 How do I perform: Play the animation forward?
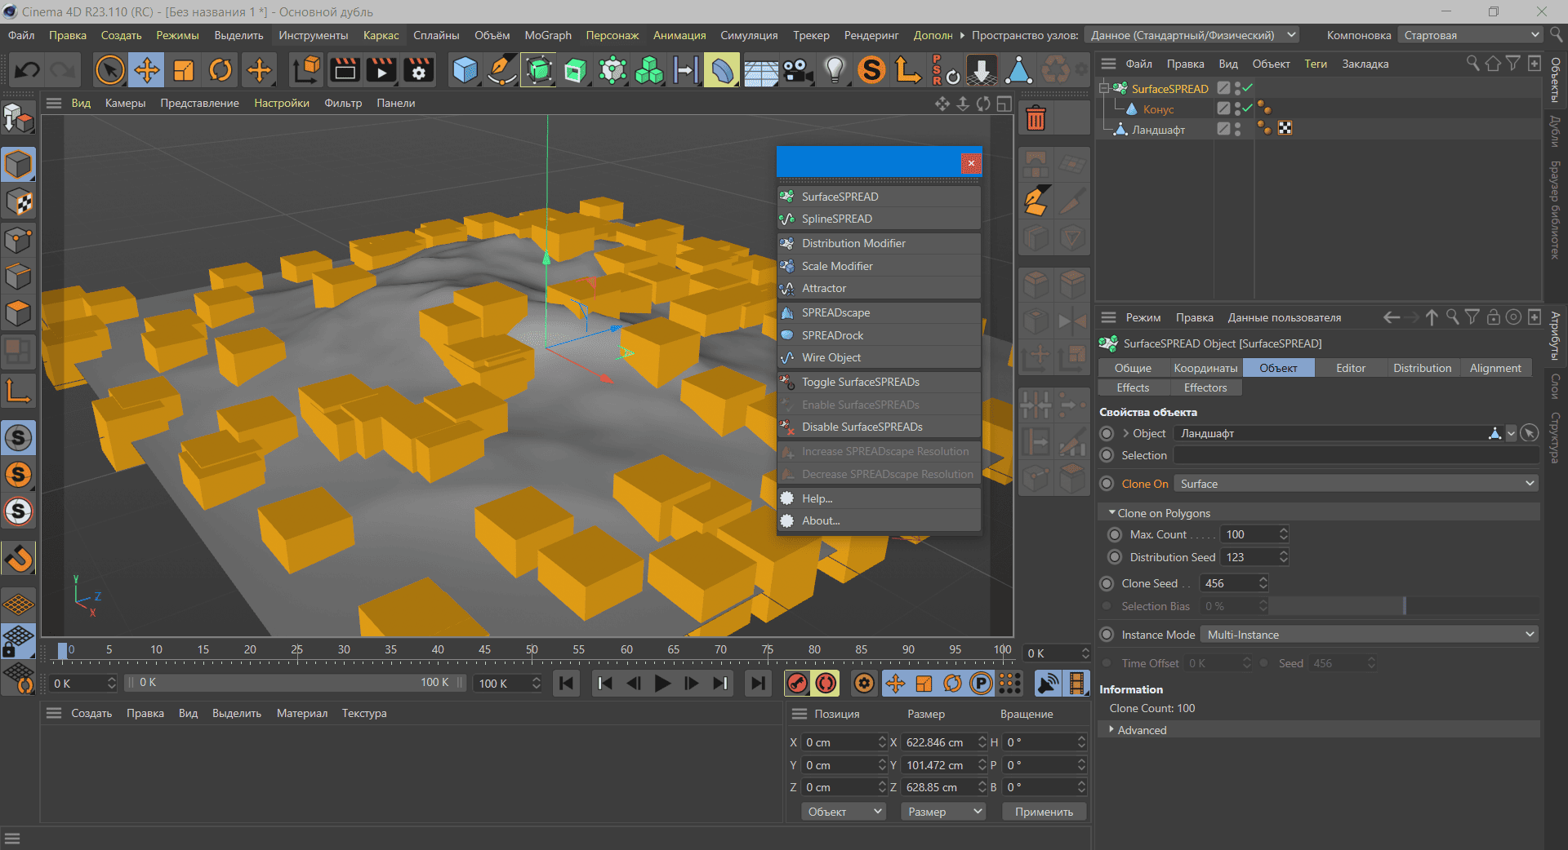(x=662, y=684)
